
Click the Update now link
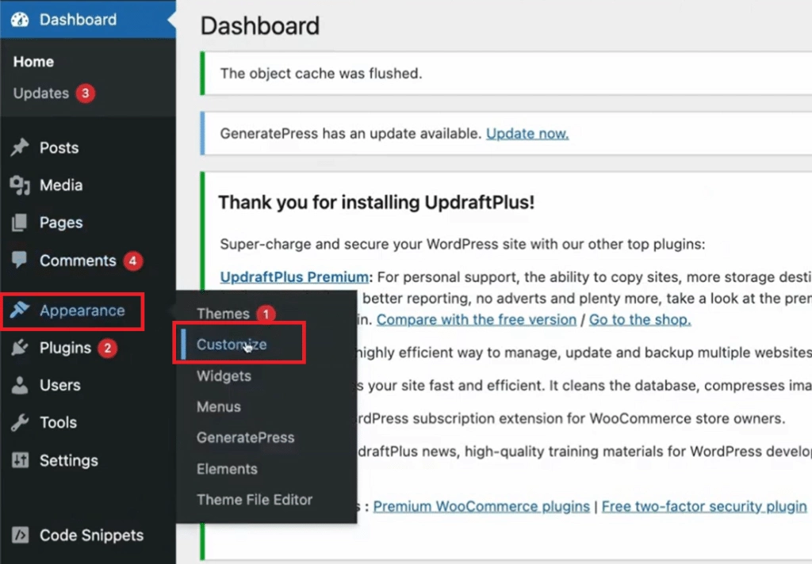(527, 134)
